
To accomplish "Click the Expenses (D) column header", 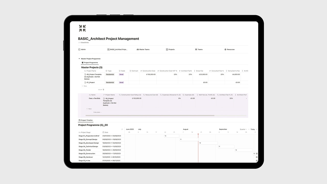I will (189, 95).
